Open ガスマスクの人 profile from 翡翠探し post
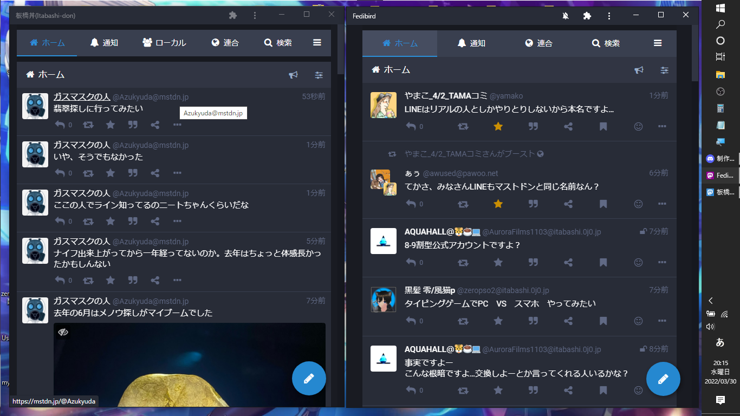 click(82, 97)
